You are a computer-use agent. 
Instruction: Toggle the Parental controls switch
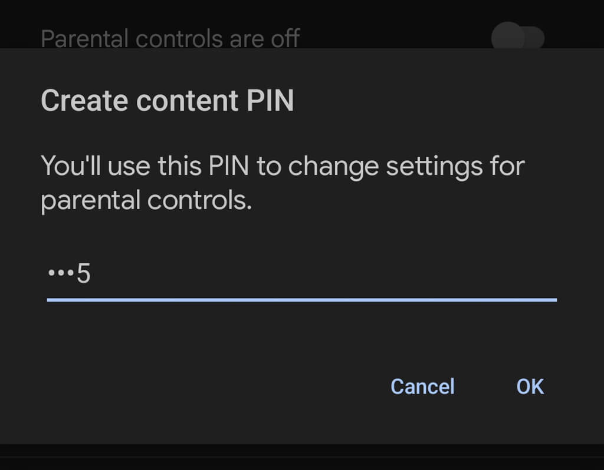[x=517, y=38]
